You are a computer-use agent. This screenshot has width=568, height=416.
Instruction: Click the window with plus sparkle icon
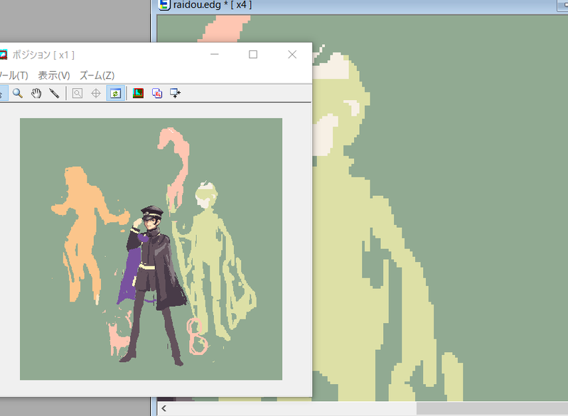[x=176, y=93]
